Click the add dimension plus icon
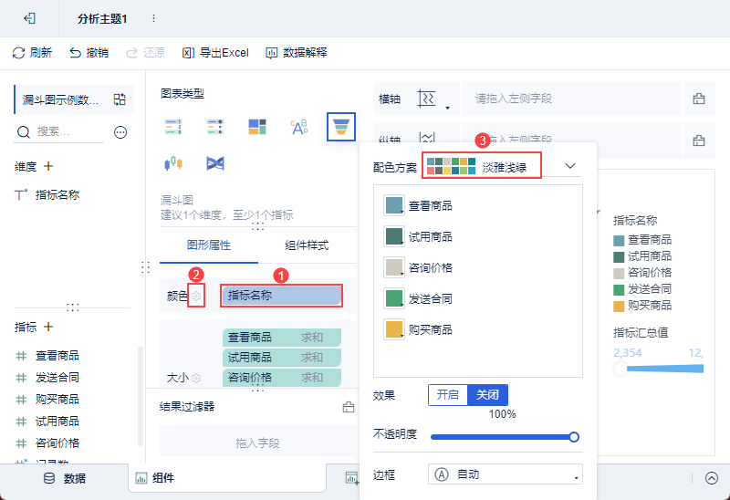 pos(48,166)
